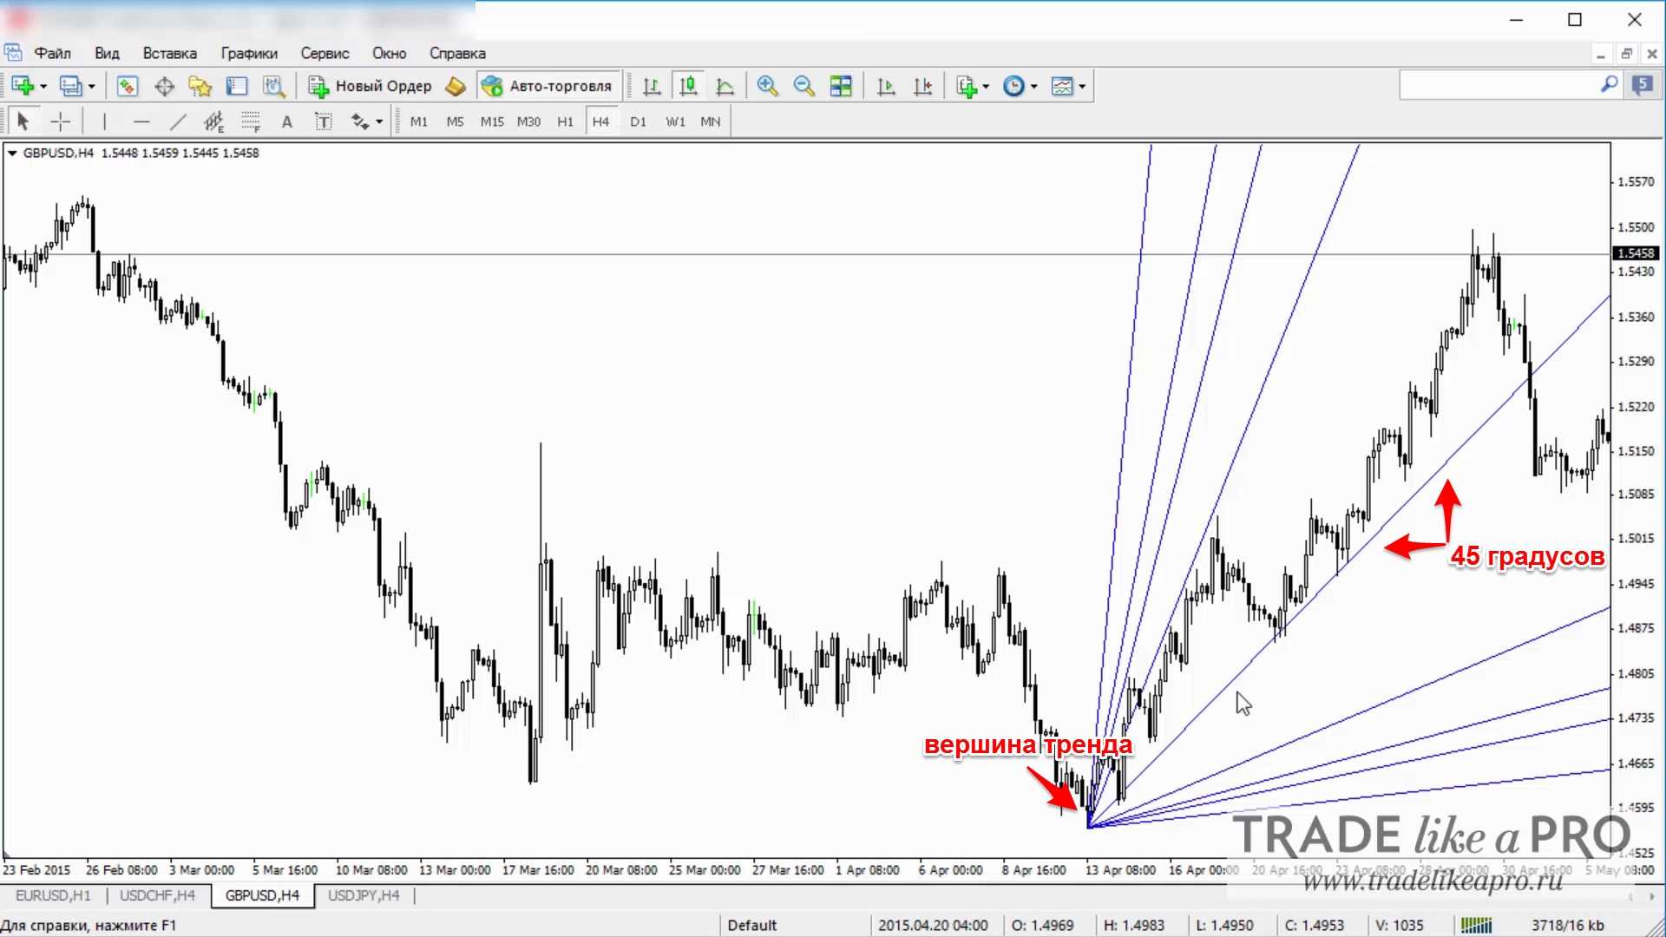1666x937 pixels.
Task: Expand the Periods clock dropdown arrow
Action: tap(1033, 87)
